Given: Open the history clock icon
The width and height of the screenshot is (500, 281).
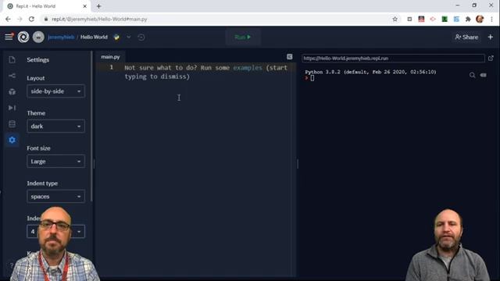Looking at the screenshot, I should 141,37.
